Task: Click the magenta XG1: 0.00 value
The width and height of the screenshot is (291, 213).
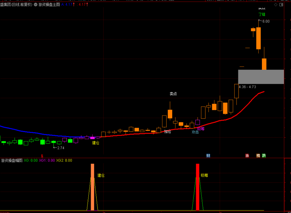Action: tap(47, 161)
